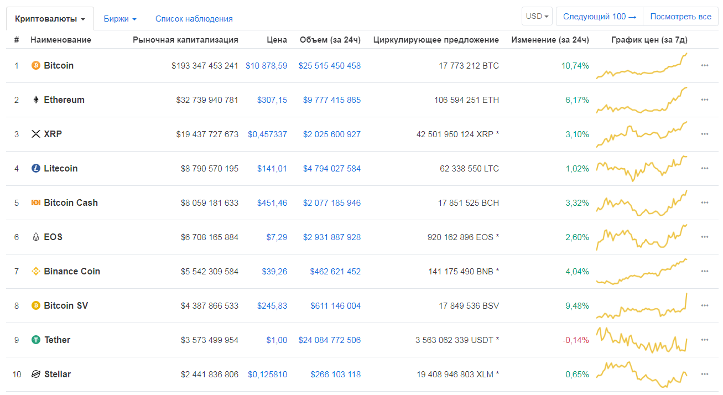Image resolution: width=723 pixels, height=395 pixels.
Task: Open the more options menu for Stellar
Action: [x=705, y=375]
